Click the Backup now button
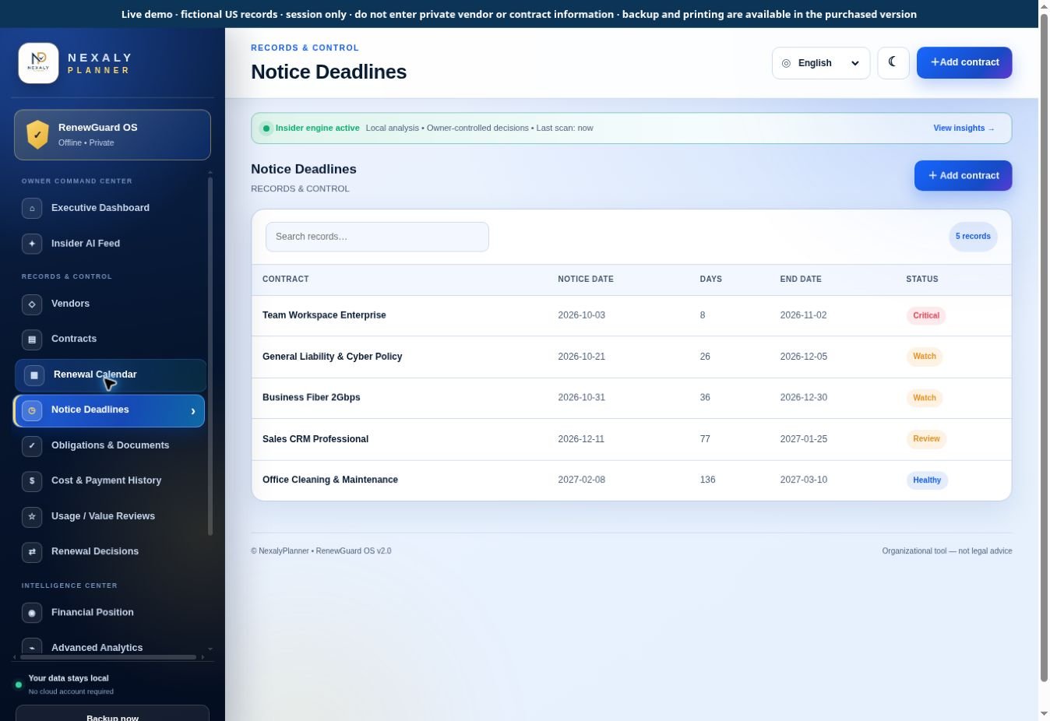 pos(112,713)
